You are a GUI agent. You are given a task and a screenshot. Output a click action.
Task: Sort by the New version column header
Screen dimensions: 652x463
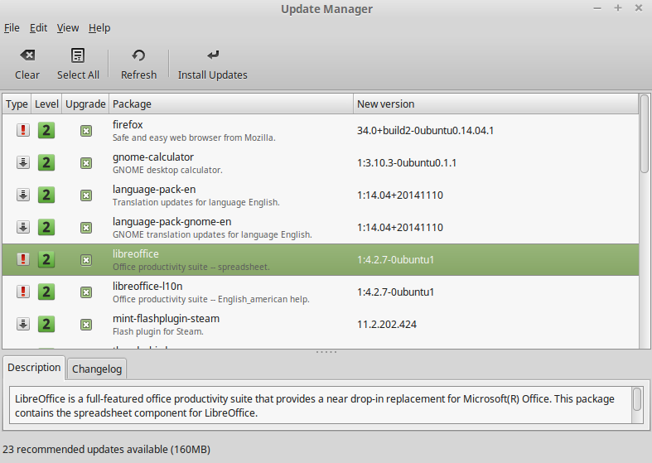click(x=496, y=104)
